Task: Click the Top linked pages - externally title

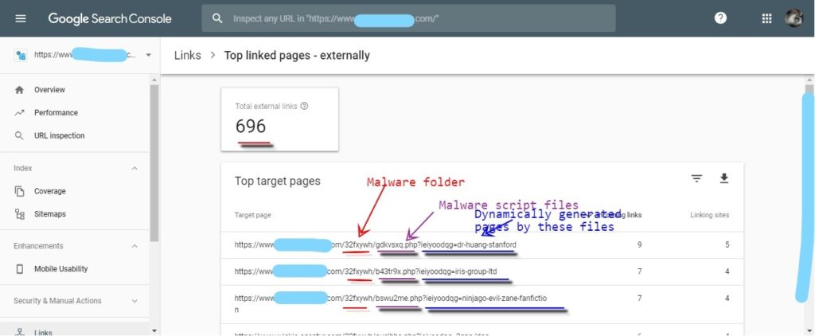Action: click(x=297, y=55)
